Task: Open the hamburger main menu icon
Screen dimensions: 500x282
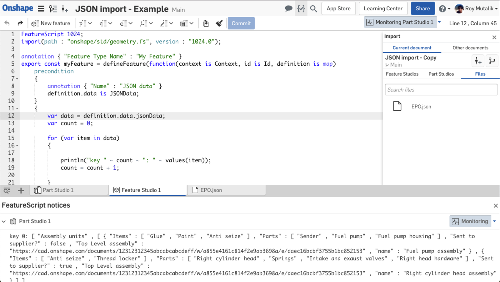Action: [x=41, y=9]
